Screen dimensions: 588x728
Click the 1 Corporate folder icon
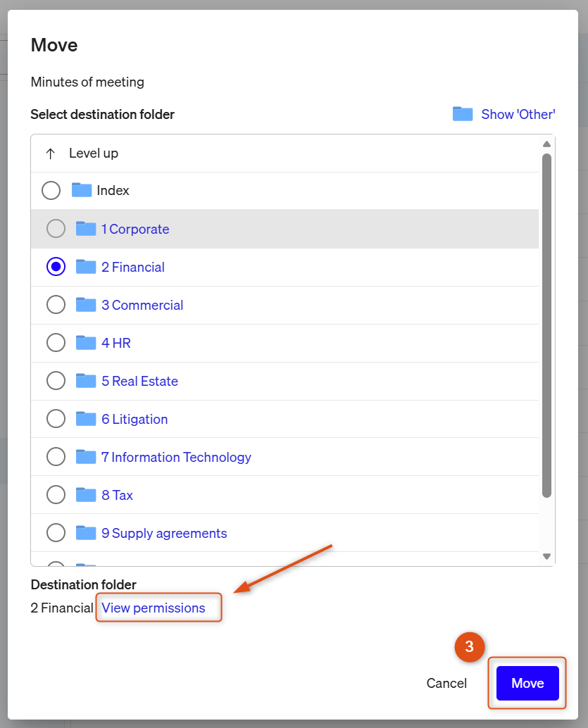(x=86, y=228)
